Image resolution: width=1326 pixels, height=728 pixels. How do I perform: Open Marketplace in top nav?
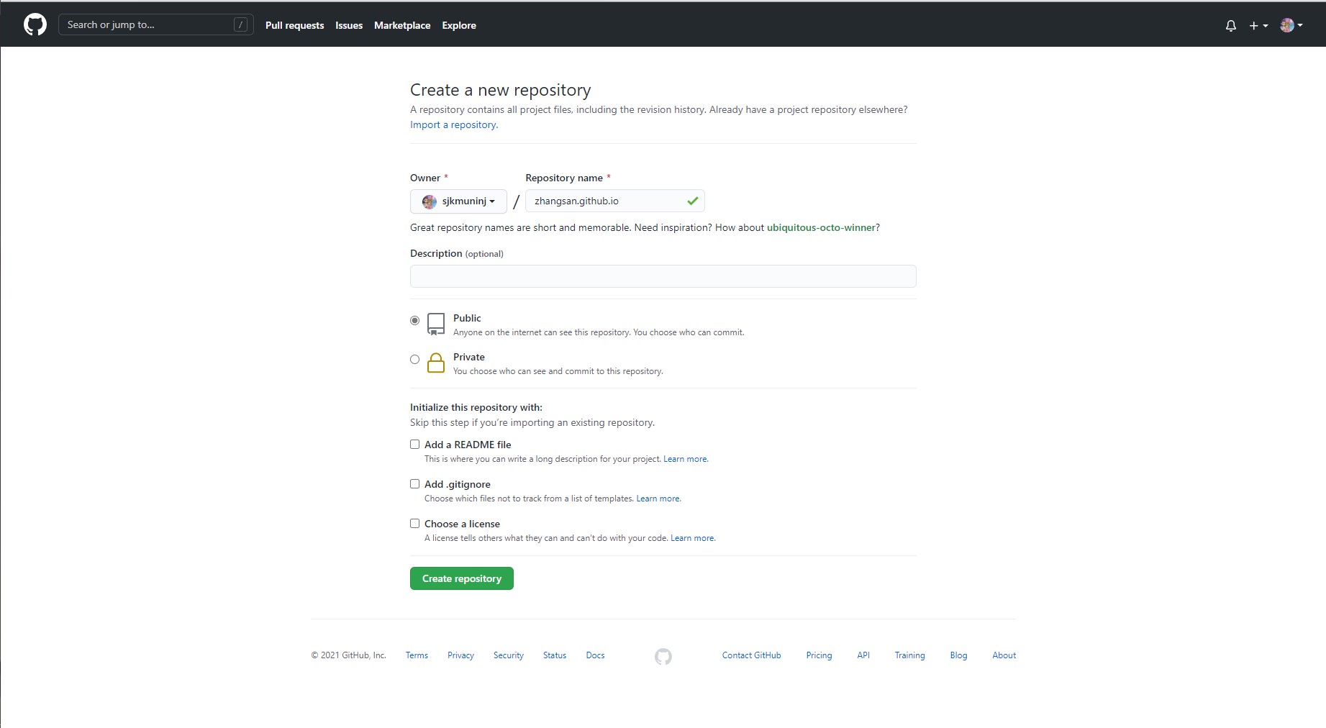(x=402, y=25)
